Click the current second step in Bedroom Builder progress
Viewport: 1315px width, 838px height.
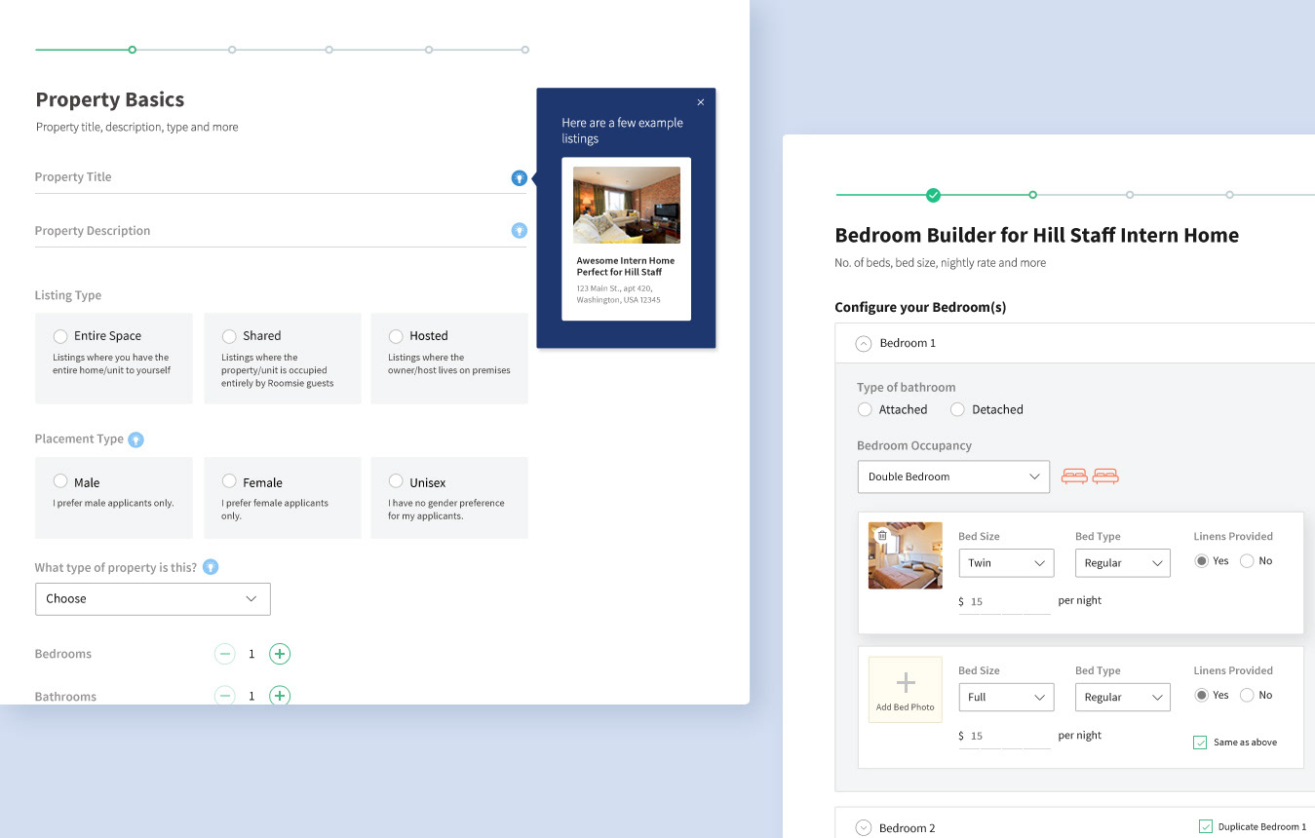coord(1032,195)
